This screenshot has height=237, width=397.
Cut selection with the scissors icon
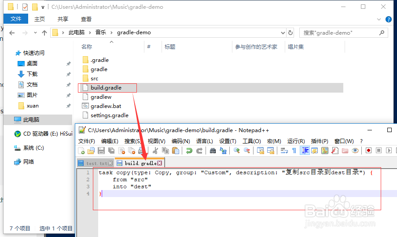point(155,151)
